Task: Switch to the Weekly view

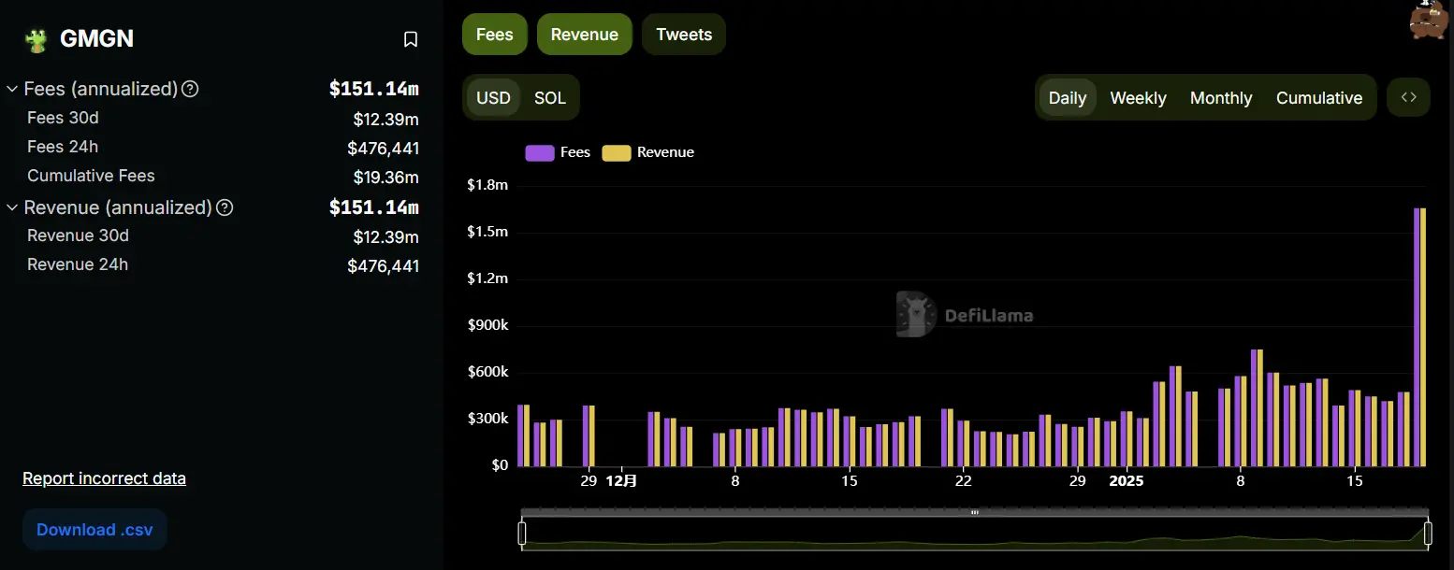Action: click(x=1138, y=98)
